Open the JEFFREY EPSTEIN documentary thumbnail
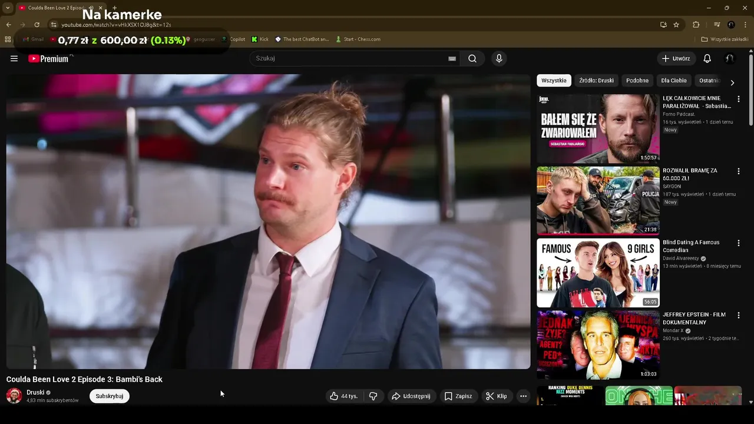 (598, 345)
